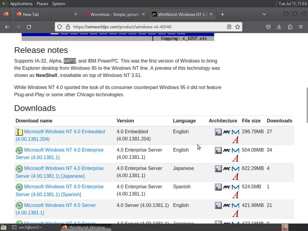Click x86 icon in Spanish 524.5MB row

[x=218, y=187]
